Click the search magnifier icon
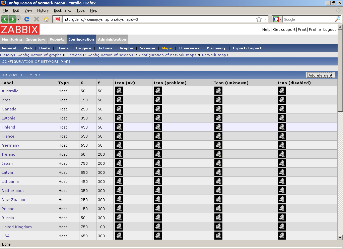The width and height of the screenshot is (343, 249). point(338,19)
